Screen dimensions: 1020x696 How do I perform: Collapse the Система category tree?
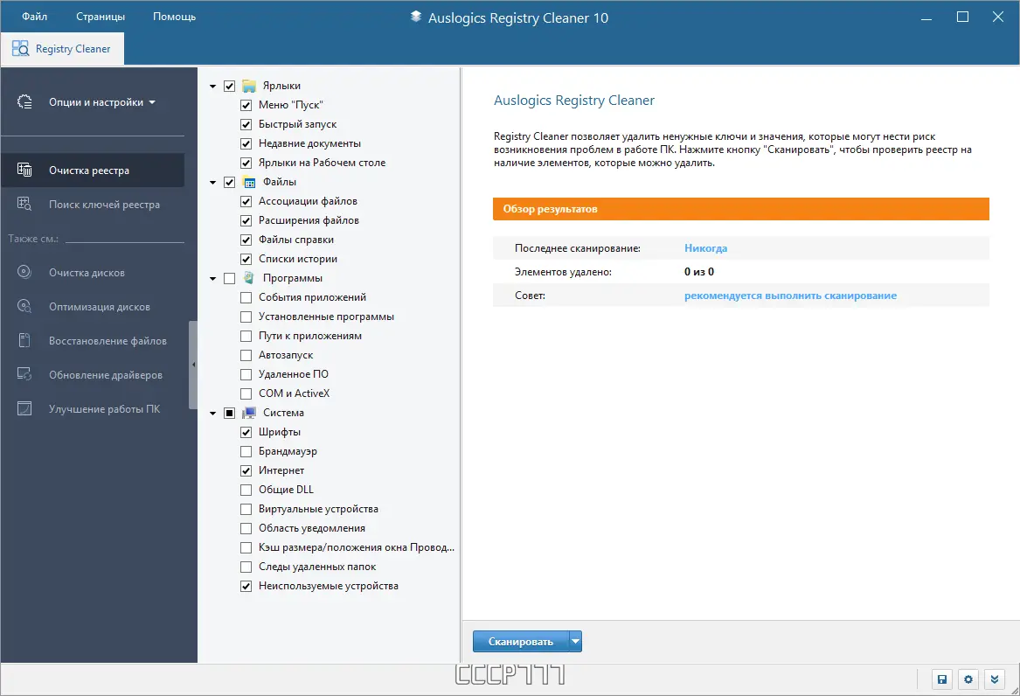(x=212, y=412)
